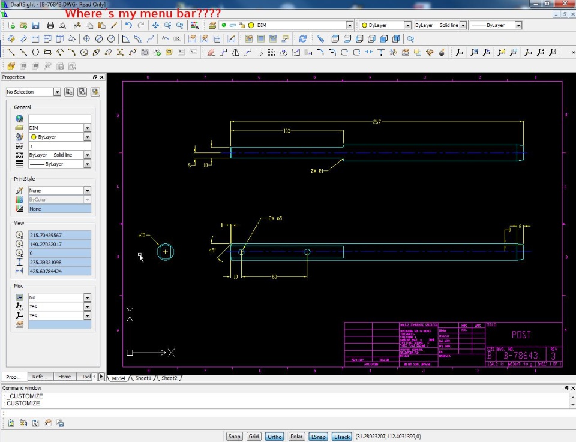Screen dimensions: 576x442
Task: Click the Eraser delete tool icon
Action: (x=211, y=52)
